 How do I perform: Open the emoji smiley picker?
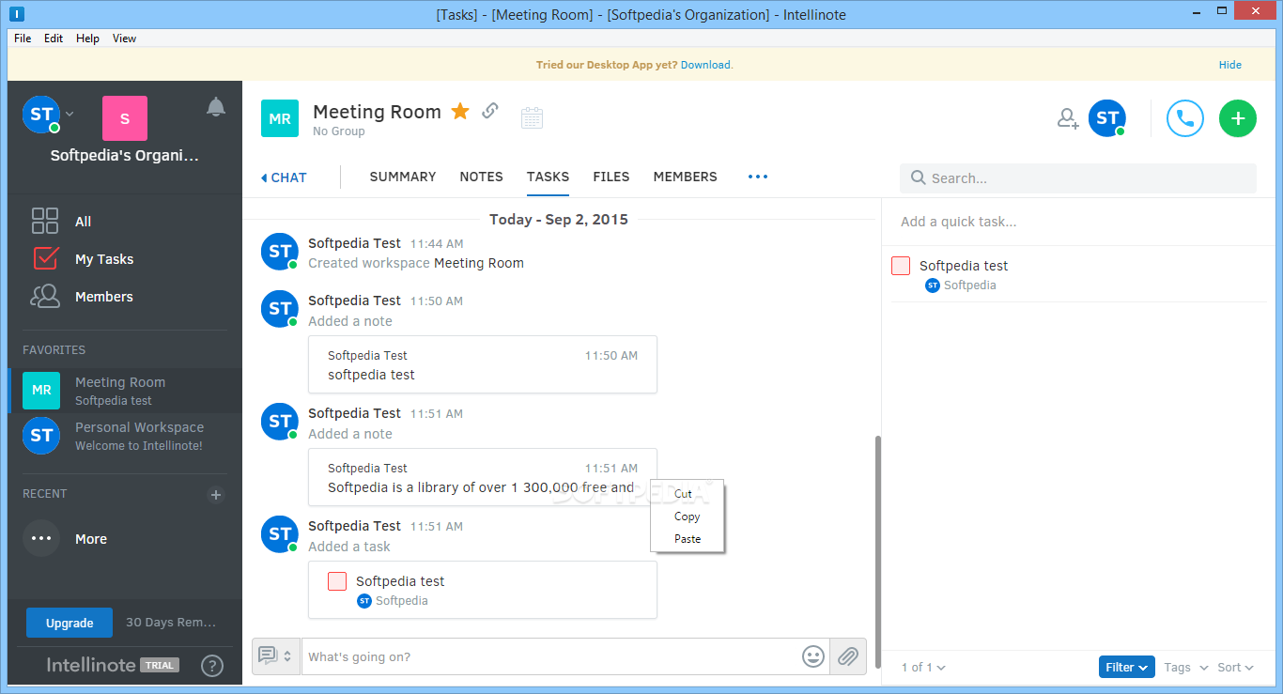(x=813, y=656)
